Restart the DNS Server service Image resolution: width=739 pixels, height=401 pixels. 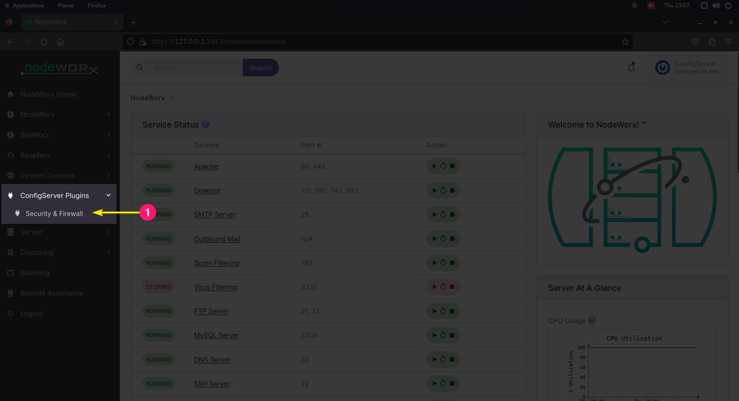(x=443, y=359)
